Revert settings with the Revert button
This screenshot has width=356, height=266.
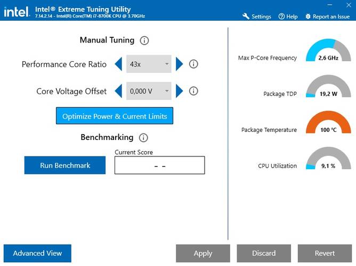pos(325,253)
